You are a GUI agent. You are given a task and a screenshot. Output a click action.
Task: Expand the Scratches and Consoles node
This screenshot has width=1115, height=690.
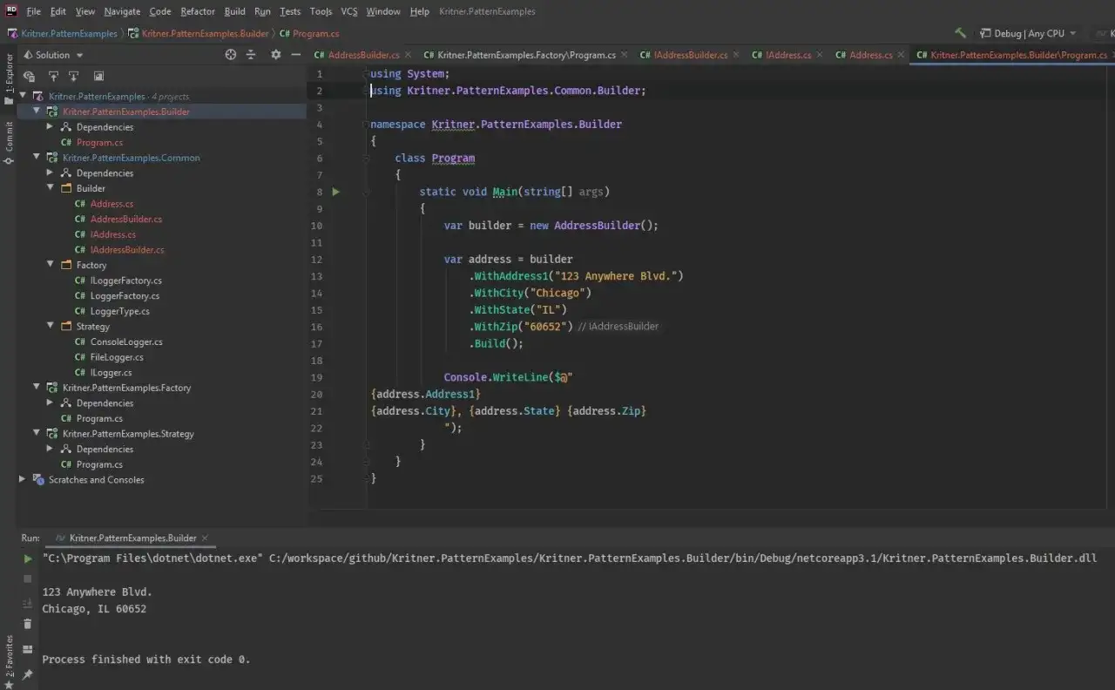click(x=23, y=480)
